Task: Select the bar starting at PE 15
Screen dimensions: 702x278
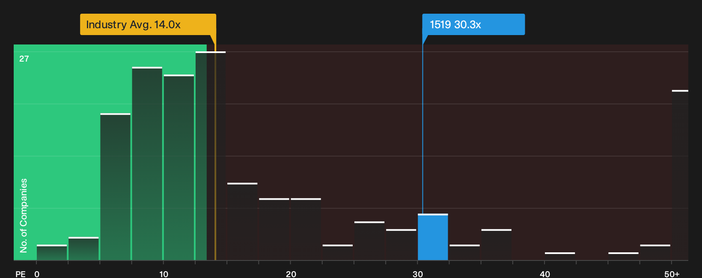Action: [x=242, y=222]
